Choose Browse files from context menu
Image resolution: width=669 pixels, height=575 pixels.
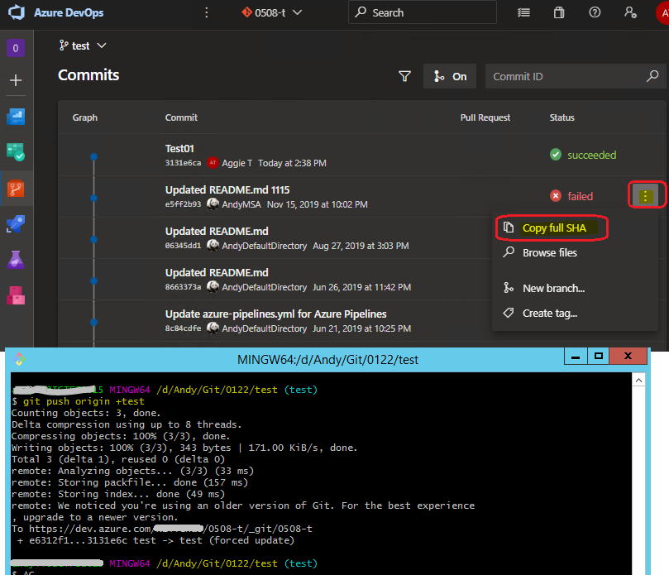coord(549,252)
